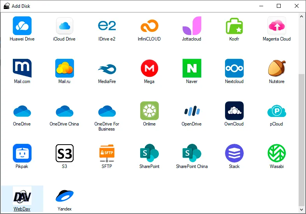
Task: Select the Mail.ru cloud icon
Action: click(64, 68)
